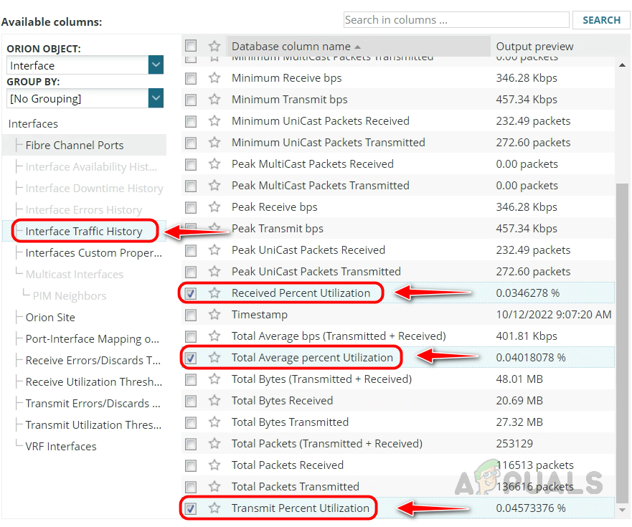
Task: Star Peak UniCast Packets Transmitted
Action: point(214,271)
